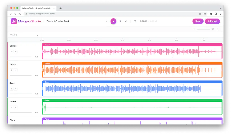
Task: Click the 0:30 timeline ruler mark
Action: tap(122, 40)
